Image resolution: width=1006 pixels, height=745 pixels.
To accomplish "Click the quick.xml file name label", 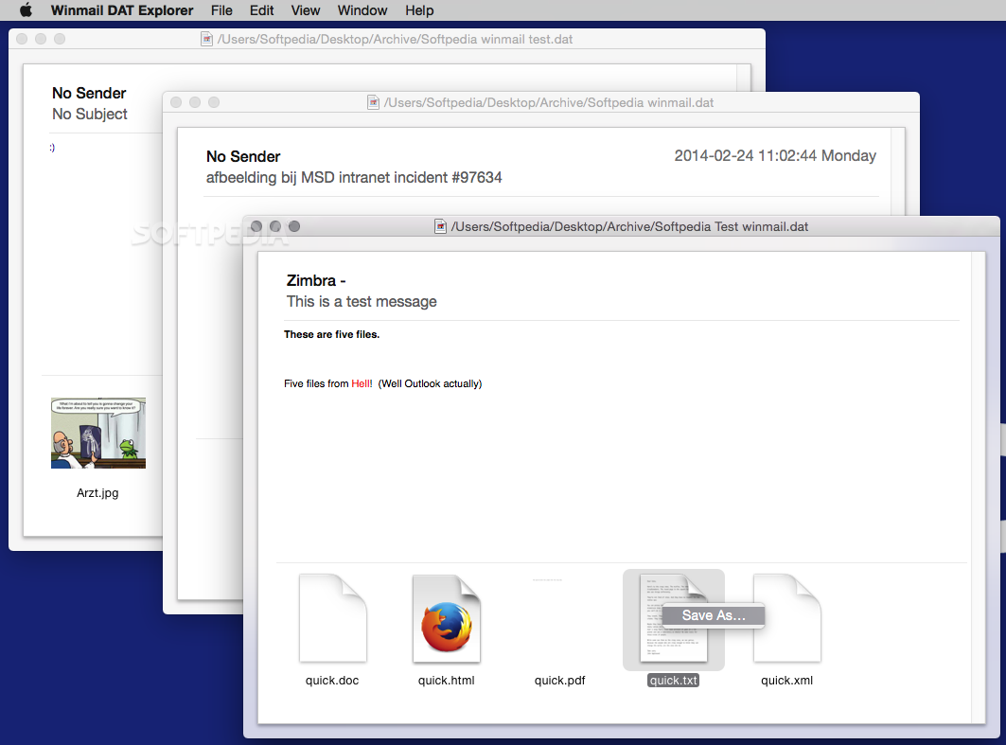I will pos(787,681).
